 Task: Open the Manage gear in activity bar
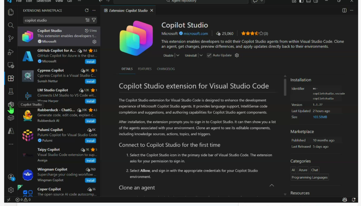pos(11,190)
